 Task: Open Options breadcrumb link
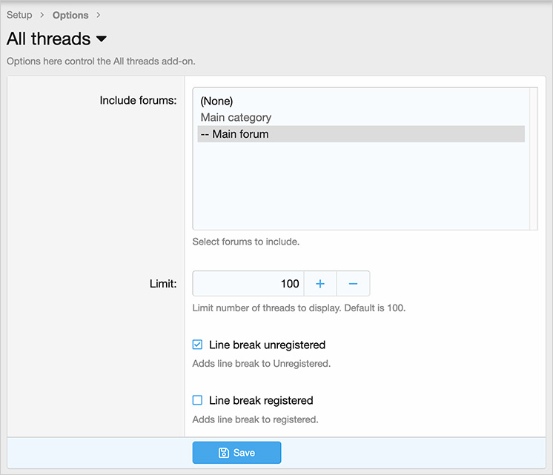coord(70,15)
